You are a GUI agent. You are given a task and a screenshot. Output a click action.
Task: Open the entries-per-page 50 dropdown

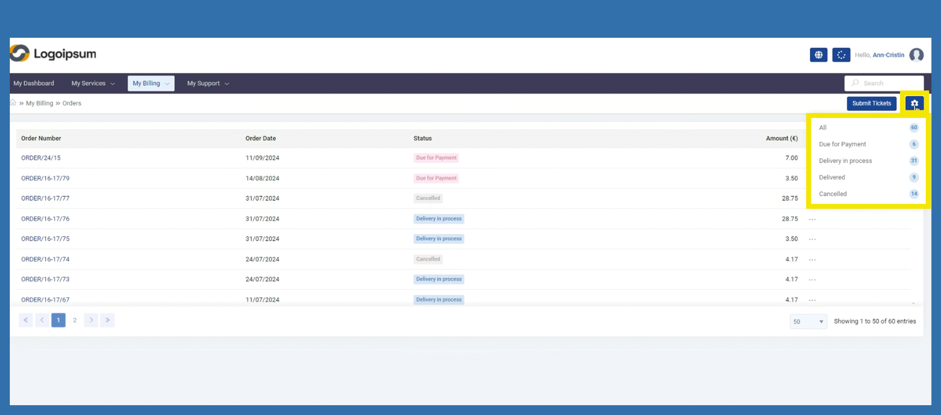click(808, 322)
